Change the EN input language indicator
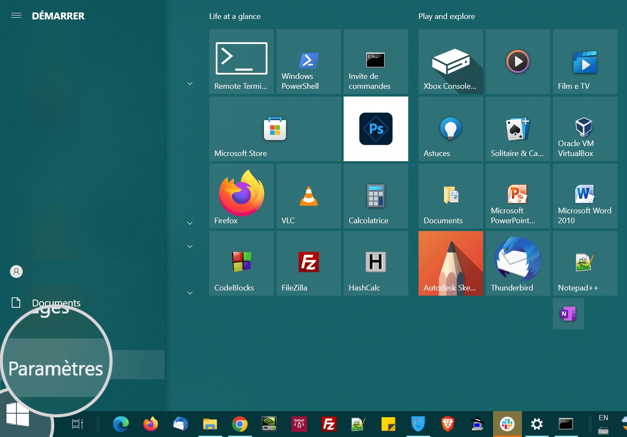 603,418
